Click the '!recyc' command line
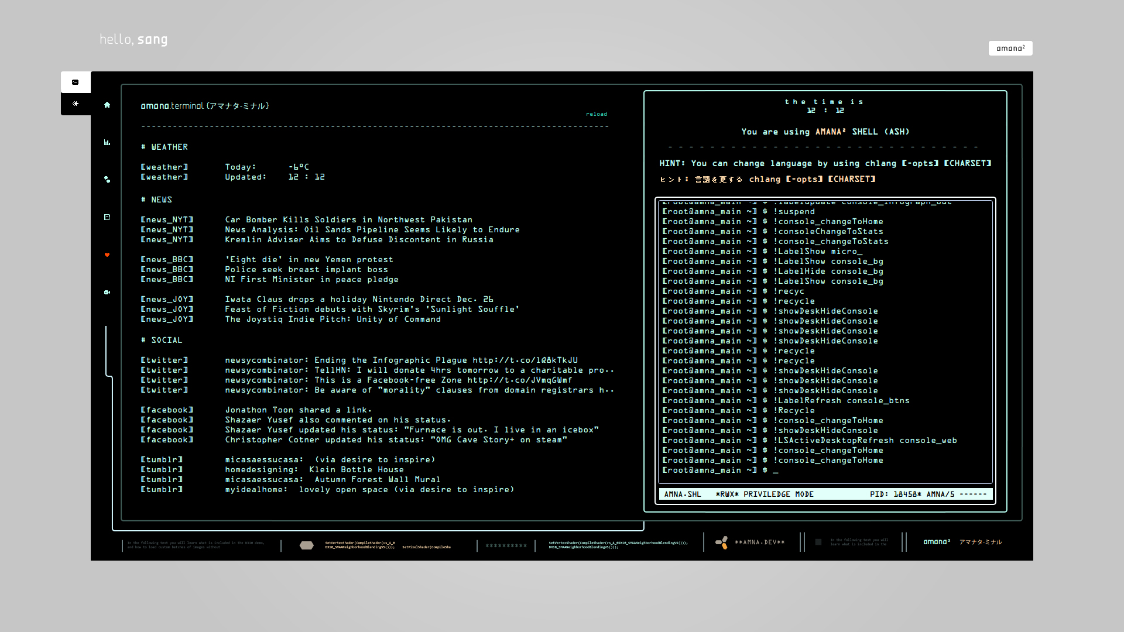1124x632 pixels. tap(733, 291)
